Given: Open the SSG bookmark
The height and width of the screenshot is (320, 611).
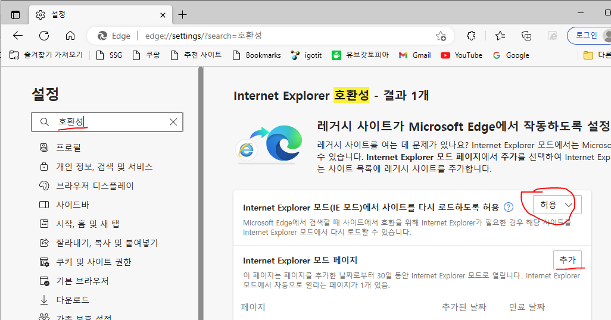Looking at the screenshot, I should [110, 55].
